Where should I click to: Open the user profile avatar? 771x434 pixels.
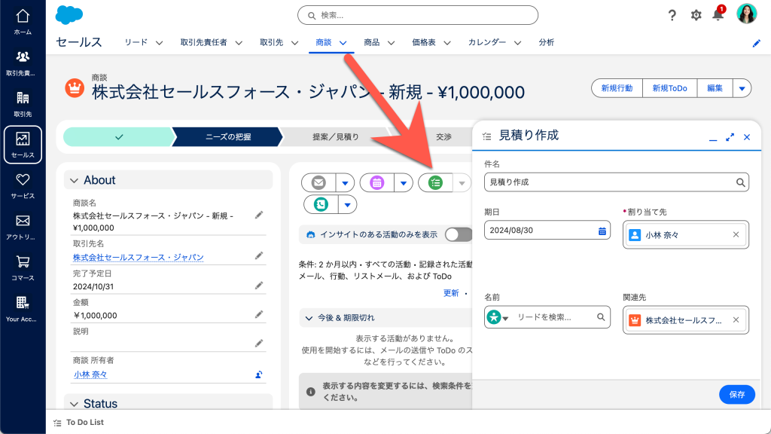(x=746, y=14)
